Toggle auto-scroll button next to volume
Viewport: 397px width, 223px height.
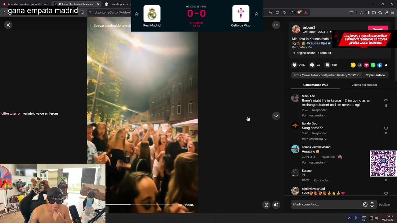pos(266,205)
